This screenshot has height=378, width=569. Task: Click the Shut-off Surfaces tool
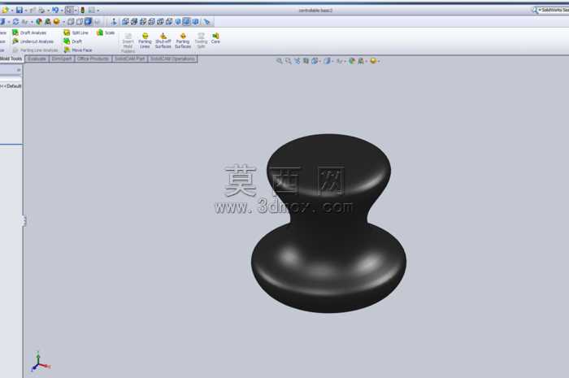coord(163,41)
